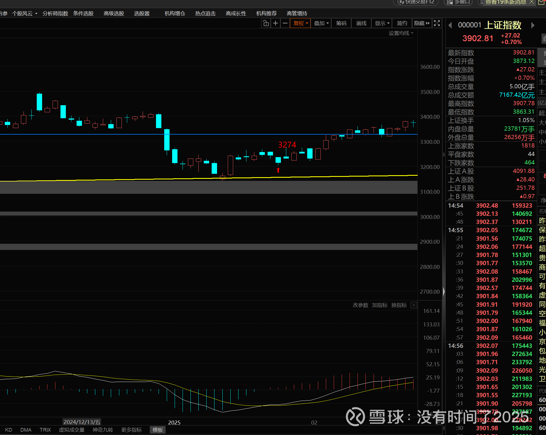Viewport: 546px width, 435px height.
Task: Go to previous stock arrow
Action: [x=450, y=25]
